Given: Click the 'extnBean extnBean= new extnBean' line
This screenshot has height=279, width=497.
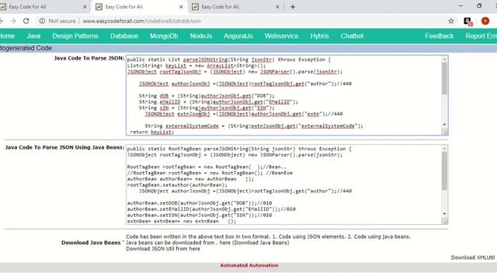Looking at the screenshot, I should point(182,221).
